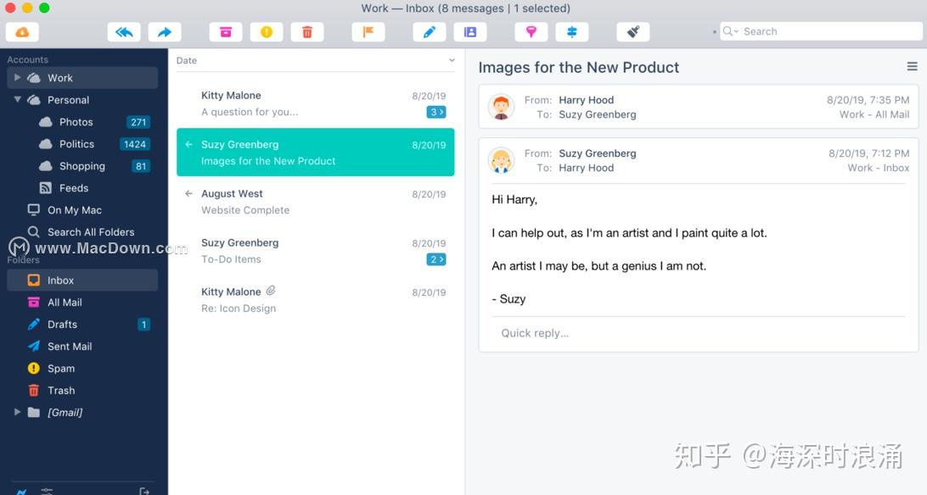Toggle the spam marking on the message

click(x=267, y=31)
